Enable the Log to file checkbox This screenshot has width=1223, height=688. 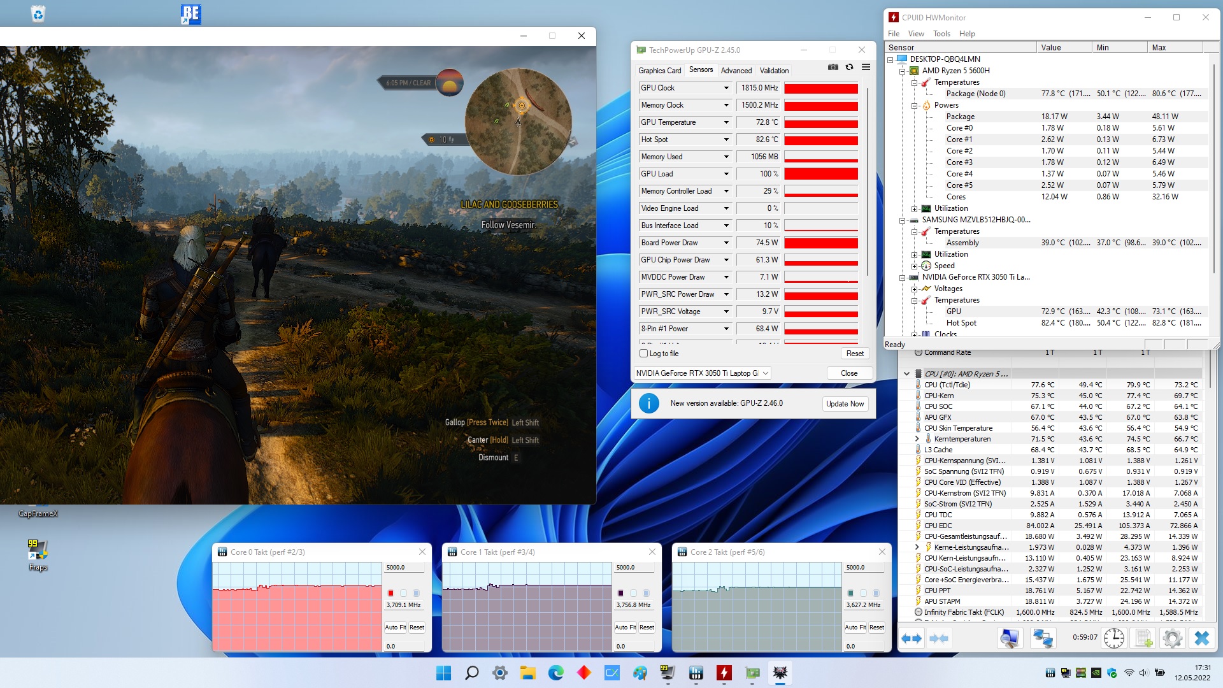point(643,354)
